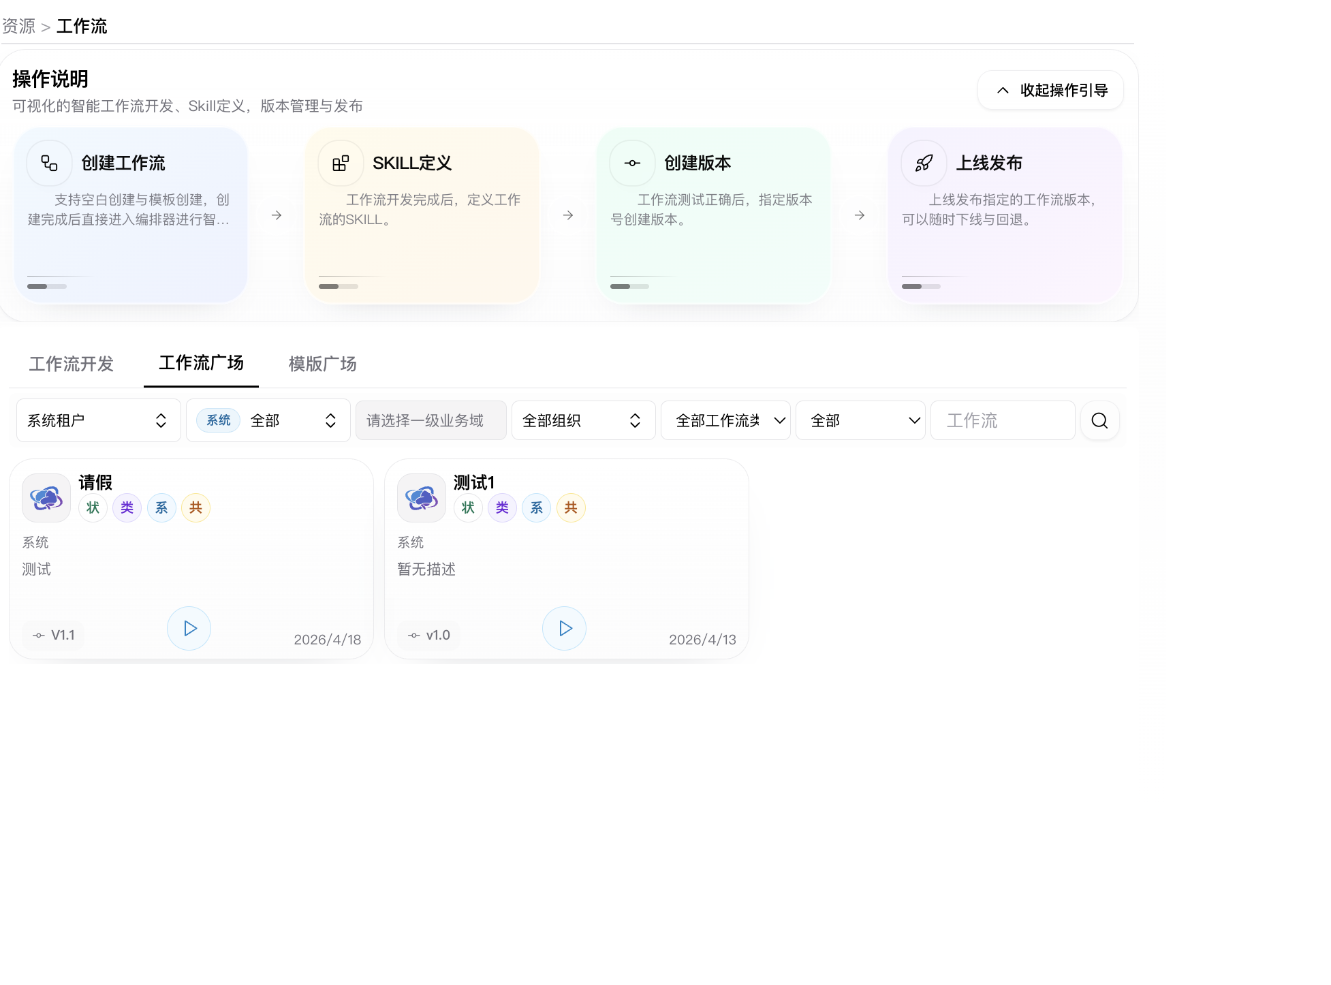Click the V1.1 version tag on 请假

pos(53,635)
